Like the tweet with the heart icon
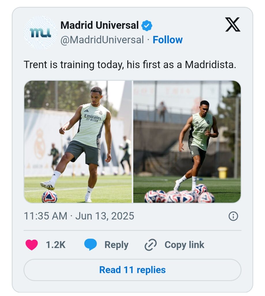The image size is (265, 296). coord(31,245)
